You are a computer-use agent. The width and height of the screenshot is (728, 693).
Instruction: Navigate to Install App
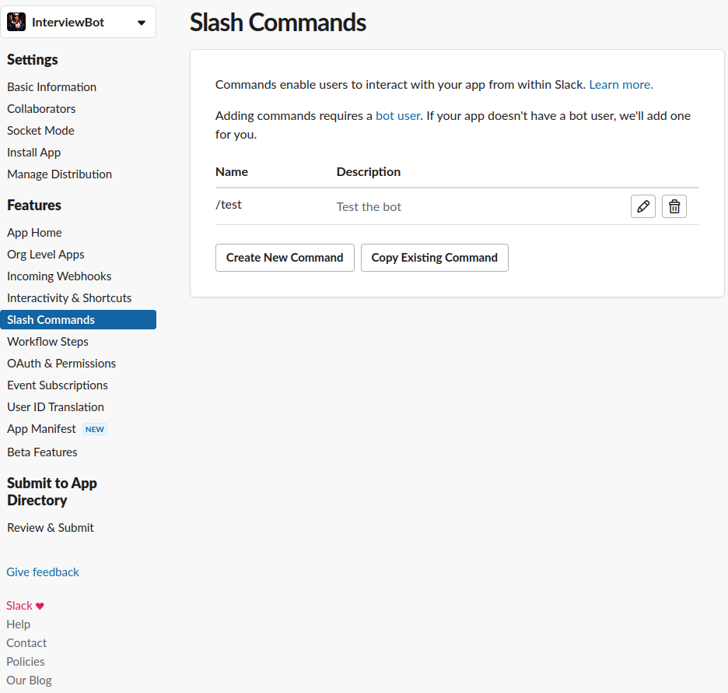[34, 153]
